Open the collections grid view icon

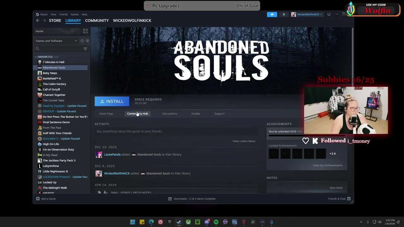pos(85,31)
